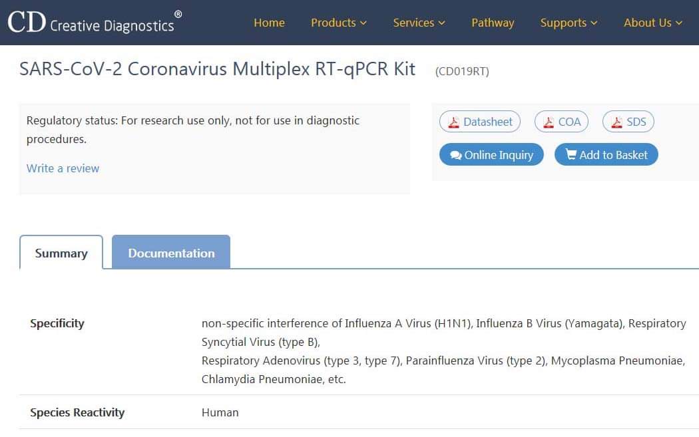Expand the Services dropdown menu
Viewport: 699px width, 437px height.
tap(419, 23)
